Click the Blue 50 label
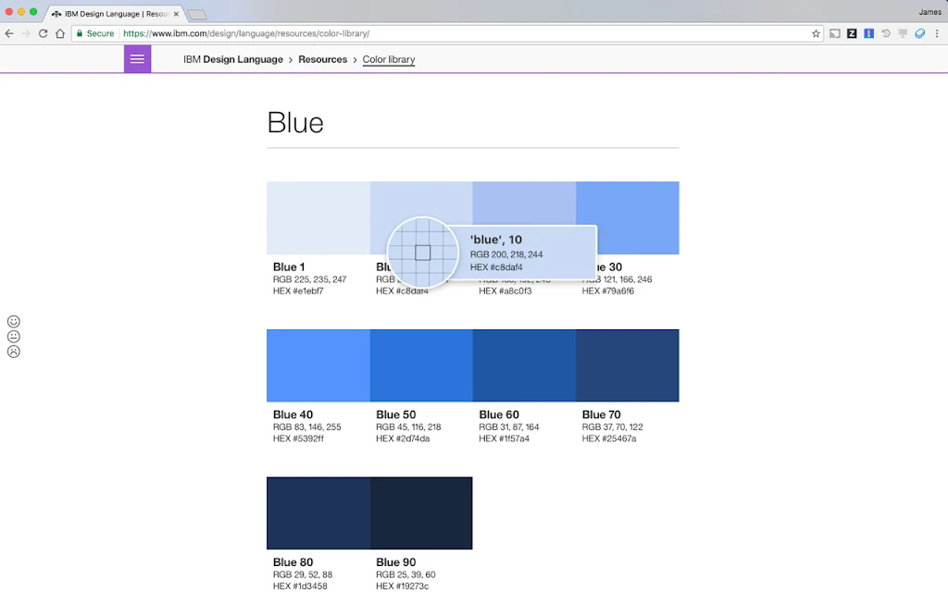Screen dimensions: 948x592 (x=396, y=414)
